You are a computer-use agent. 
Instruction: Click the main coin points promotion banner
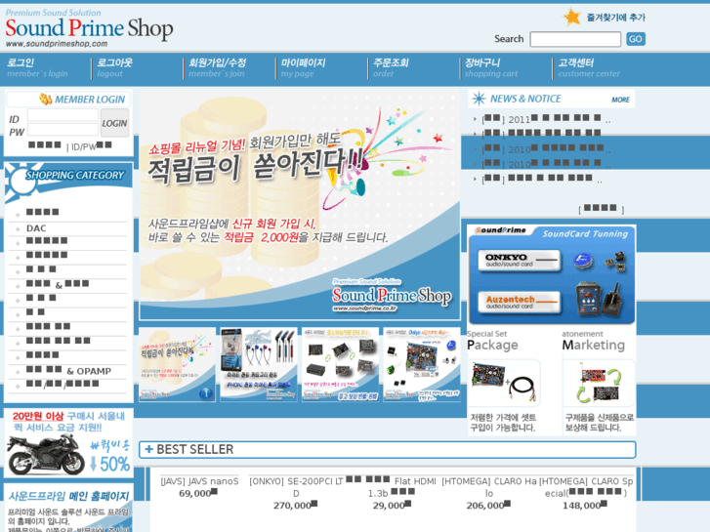[300, 205]
